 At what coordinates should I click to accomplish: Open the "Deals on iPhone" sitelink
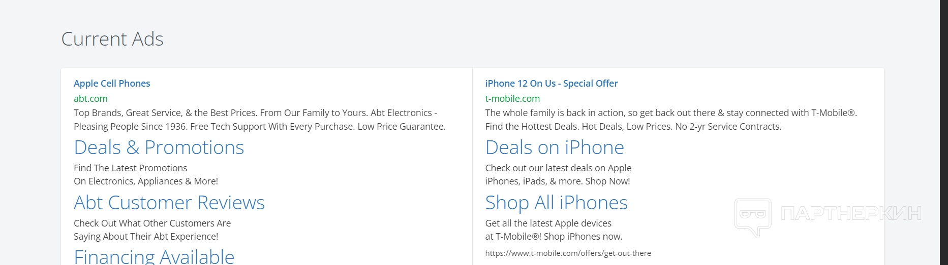point(555,147)
